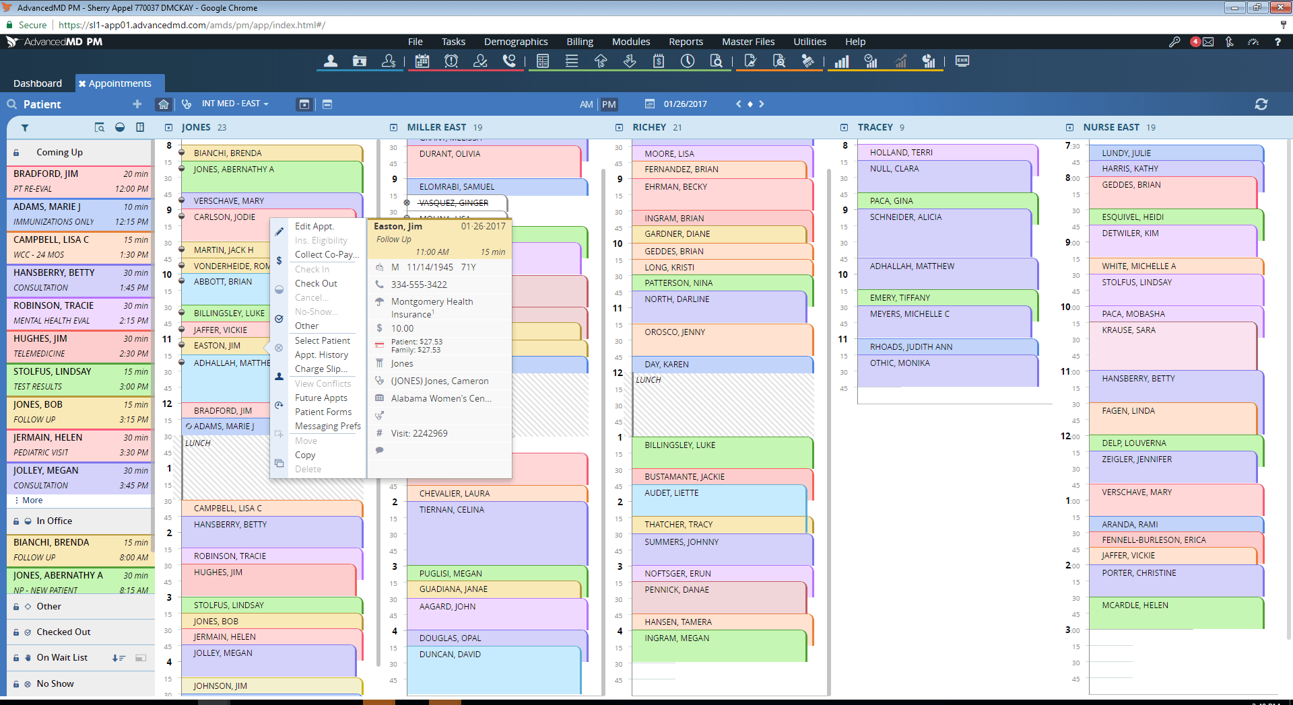Select the reminders alarm icon in the toolbar
Image resolution: width=1293 pixels, height=705 pixels.
[x=451, y=61]
